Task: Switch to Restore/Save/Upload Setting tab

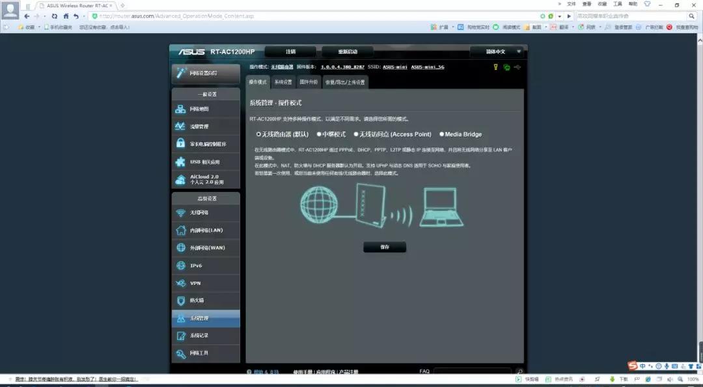Action: 345,82
